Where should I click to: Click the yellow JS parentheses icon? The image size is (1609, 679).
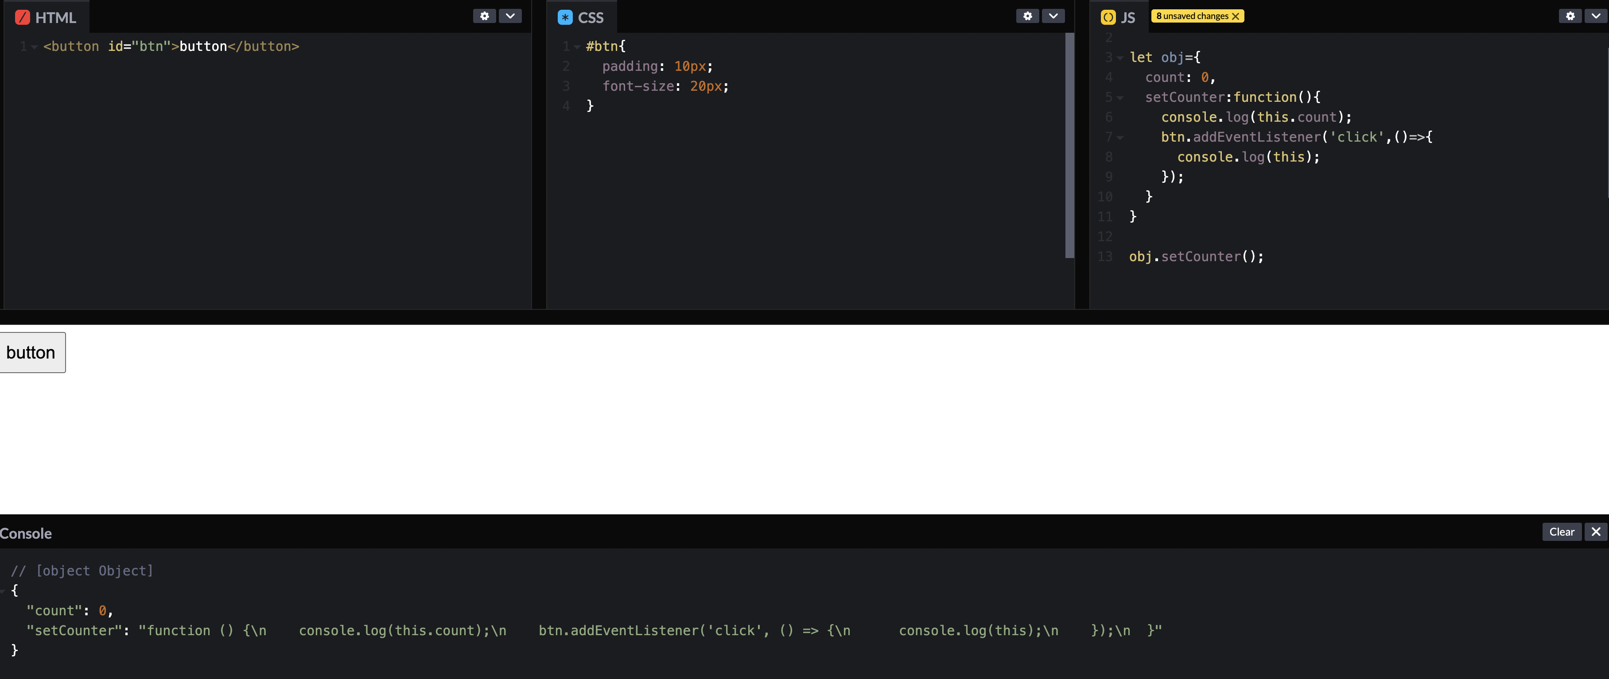pos(1108,17)
